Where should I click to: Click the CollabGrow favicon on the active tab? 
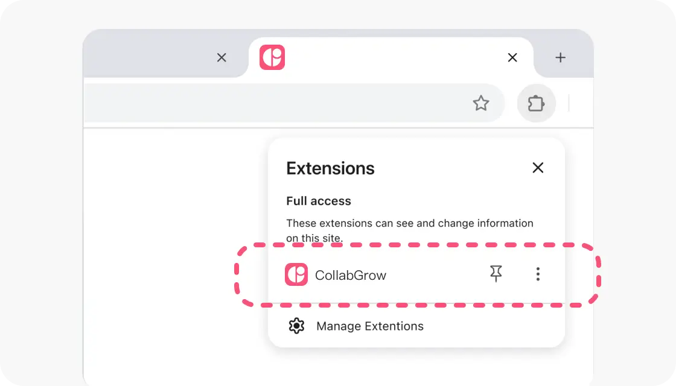click(x=270, y=57)
